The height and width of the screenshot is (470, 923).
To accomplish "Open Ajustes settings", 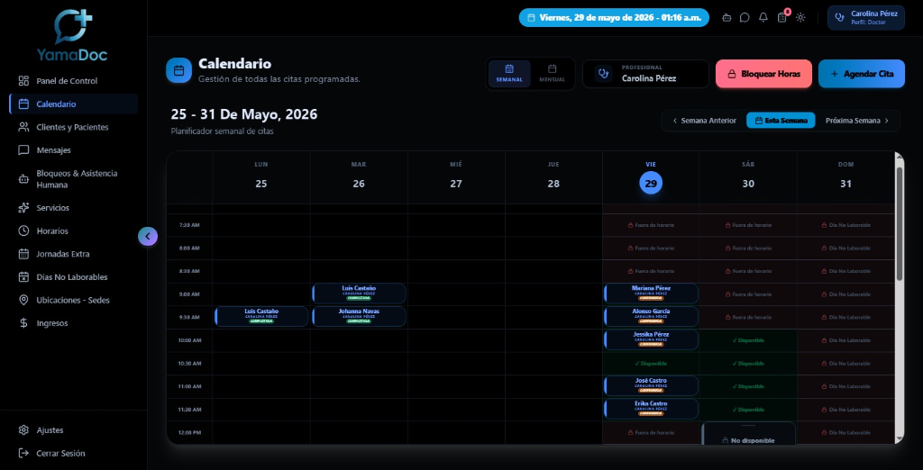I will (x=73, y=430).
